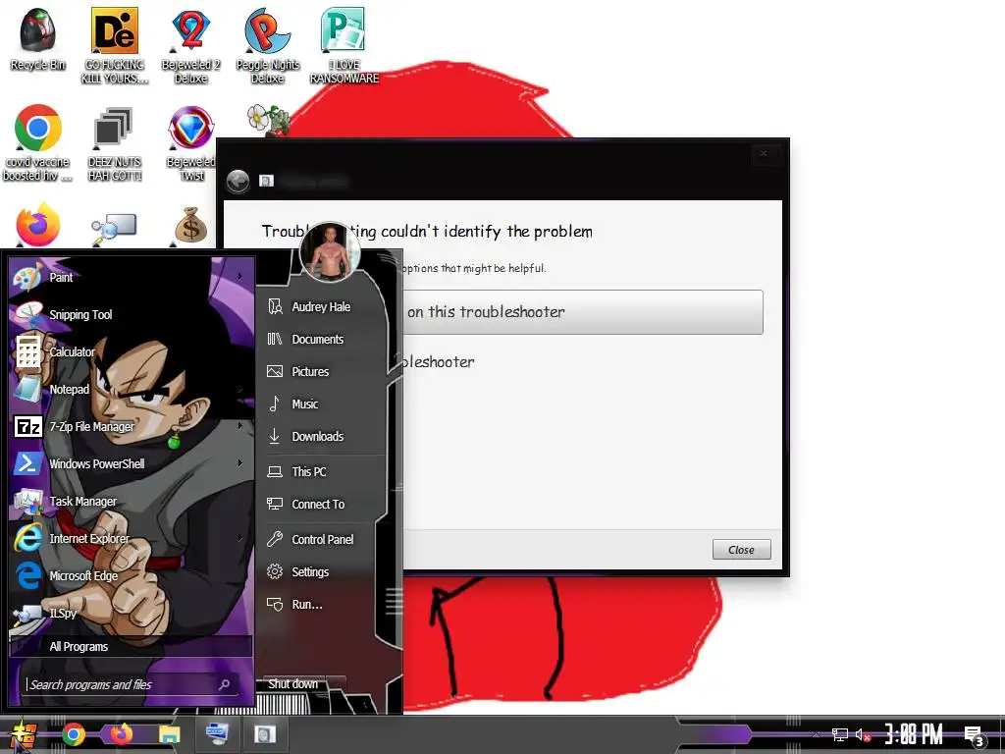The image size is (1005, 754).
Task: Click the 'on this troubleshooter' option button
Action: 582,312
